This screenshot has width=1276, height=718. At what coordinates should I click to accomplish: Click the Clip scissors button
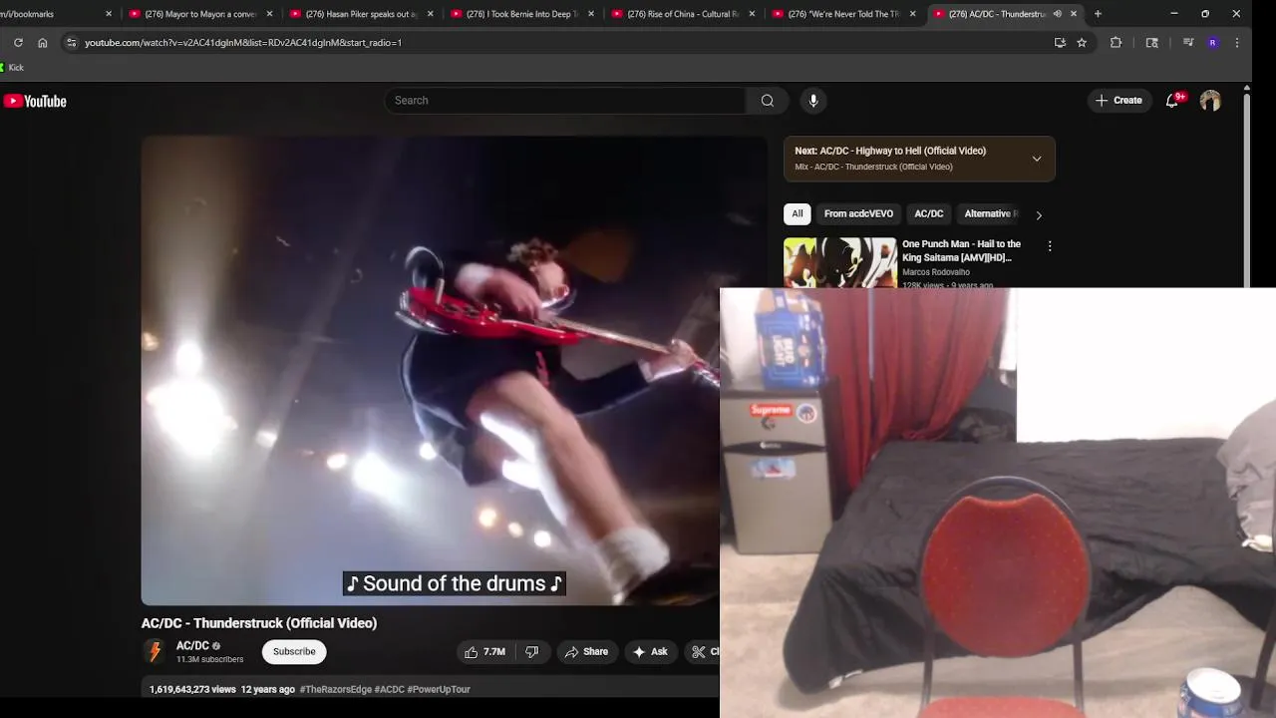(x=703, y=652)
